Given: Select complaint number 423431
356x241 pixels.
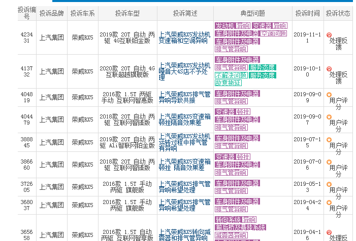Looking at the screenshot, I should click(26, 37).
